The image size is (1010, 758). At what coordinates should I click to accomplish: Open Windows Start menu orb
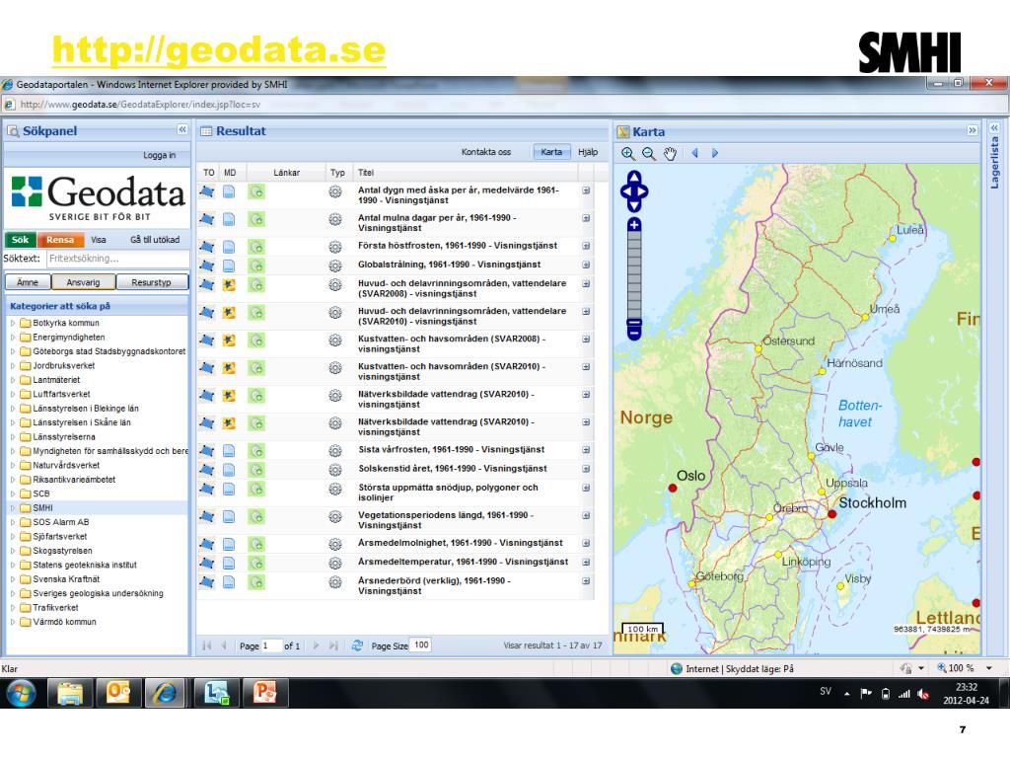[21, 694]
